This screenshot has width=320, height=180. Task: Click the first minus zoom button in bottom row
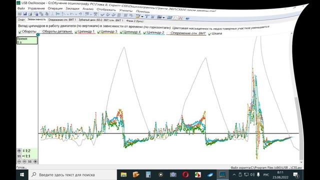(19, 161)
